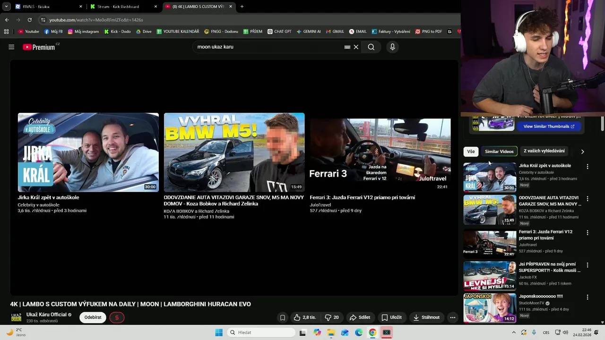Screen dimensions: 605x340
Task: Open VYHRAL BMW M5 end-screen thumbnail
Action: [234, 152]
